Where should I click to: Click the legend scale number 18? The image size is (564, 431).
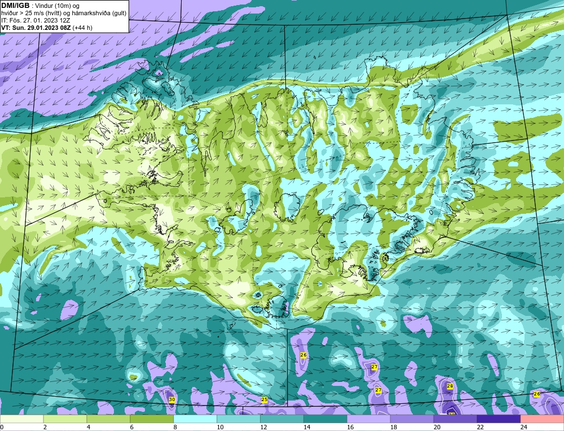[394, 427]
